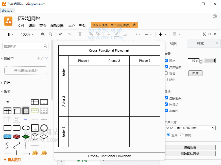Enable the 背景 background checkbox

coord(166,73)
